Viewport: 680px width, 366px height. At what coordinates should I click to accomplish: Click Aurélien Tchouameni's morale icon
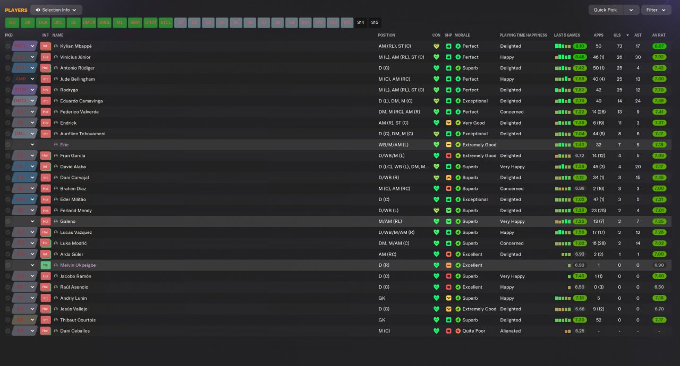tap(458, 134)
